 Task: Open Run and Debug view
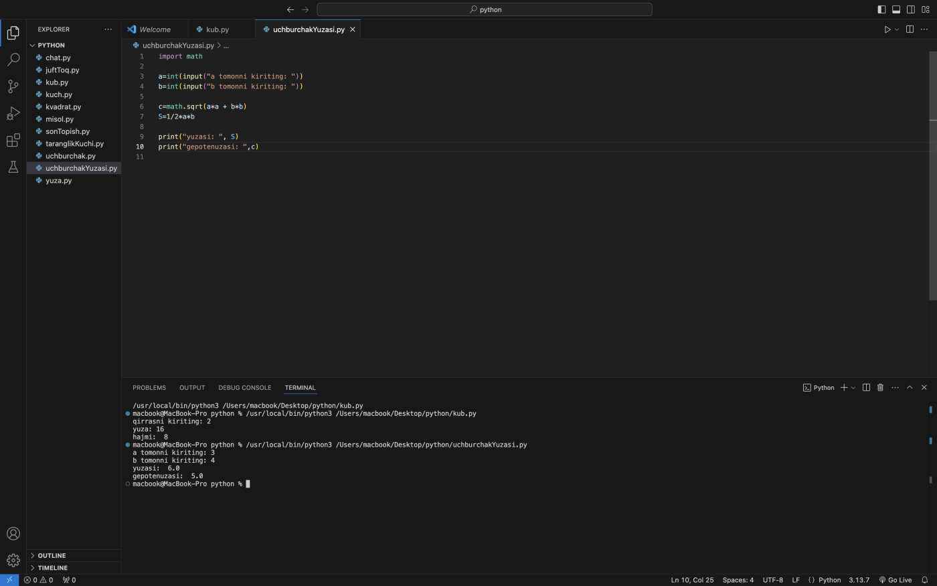point(13,113)
